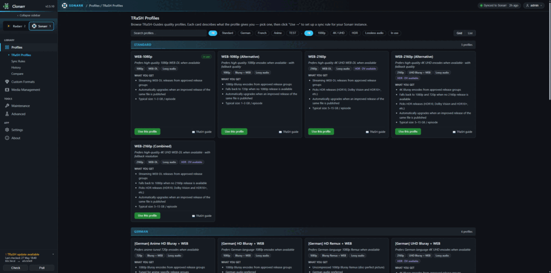Select the TEST category filter

click(x=293, y=33)
